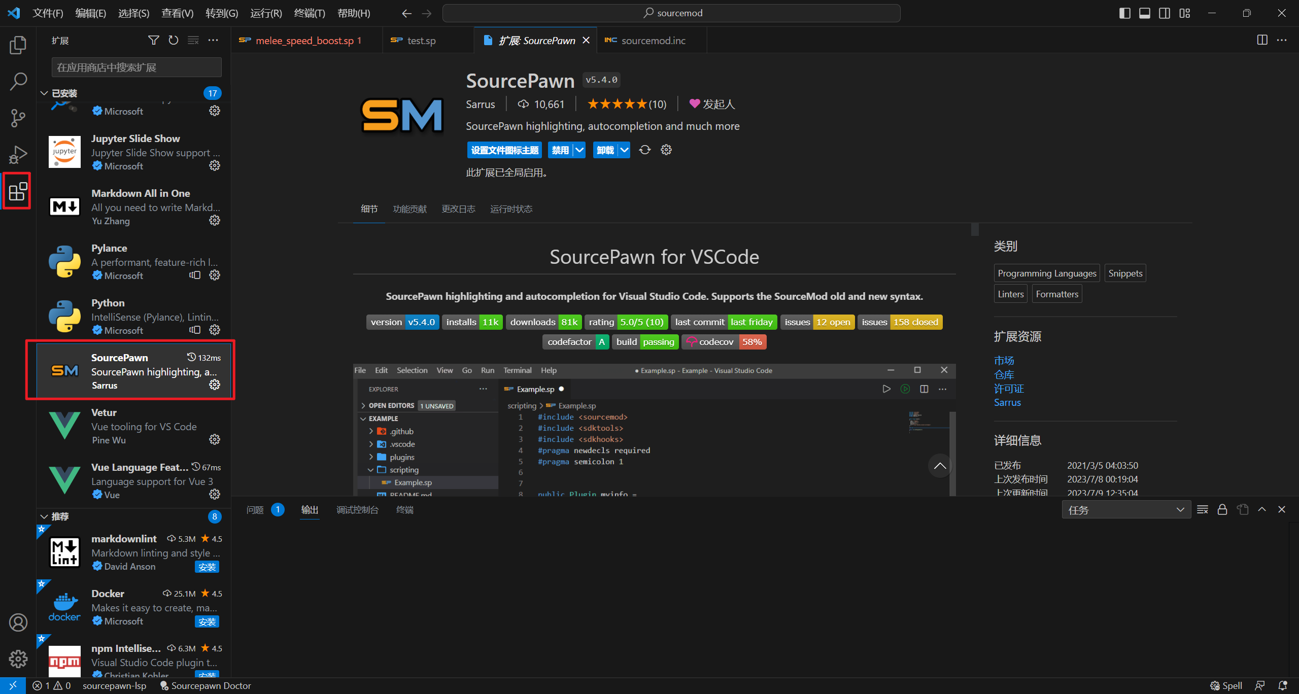Open the Accounts menu icon
This screenshot has width=1299, height=694.
[18, 622]
